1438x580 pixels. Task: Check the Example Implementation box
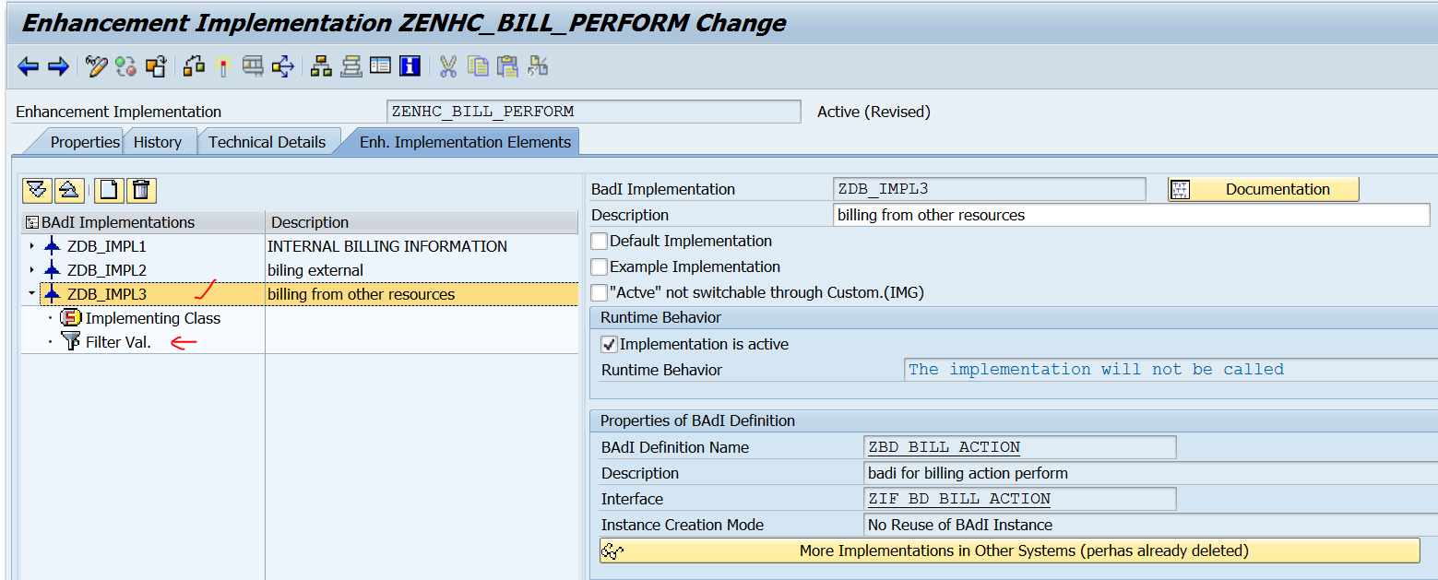click(x=599, y=266)
